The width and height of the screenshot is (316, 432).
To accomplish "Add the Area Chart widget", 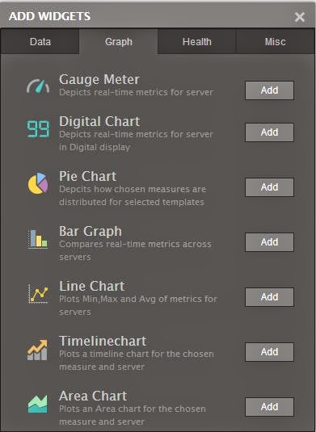I will (x=269, y=407).
